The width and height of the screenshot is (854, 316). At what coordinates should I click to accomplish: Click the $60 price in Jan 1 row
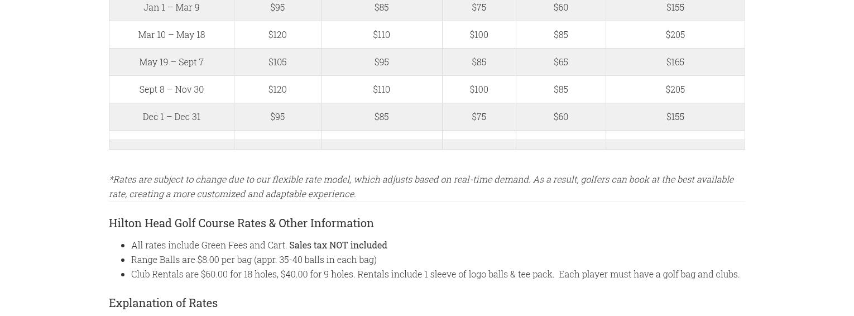560,7
